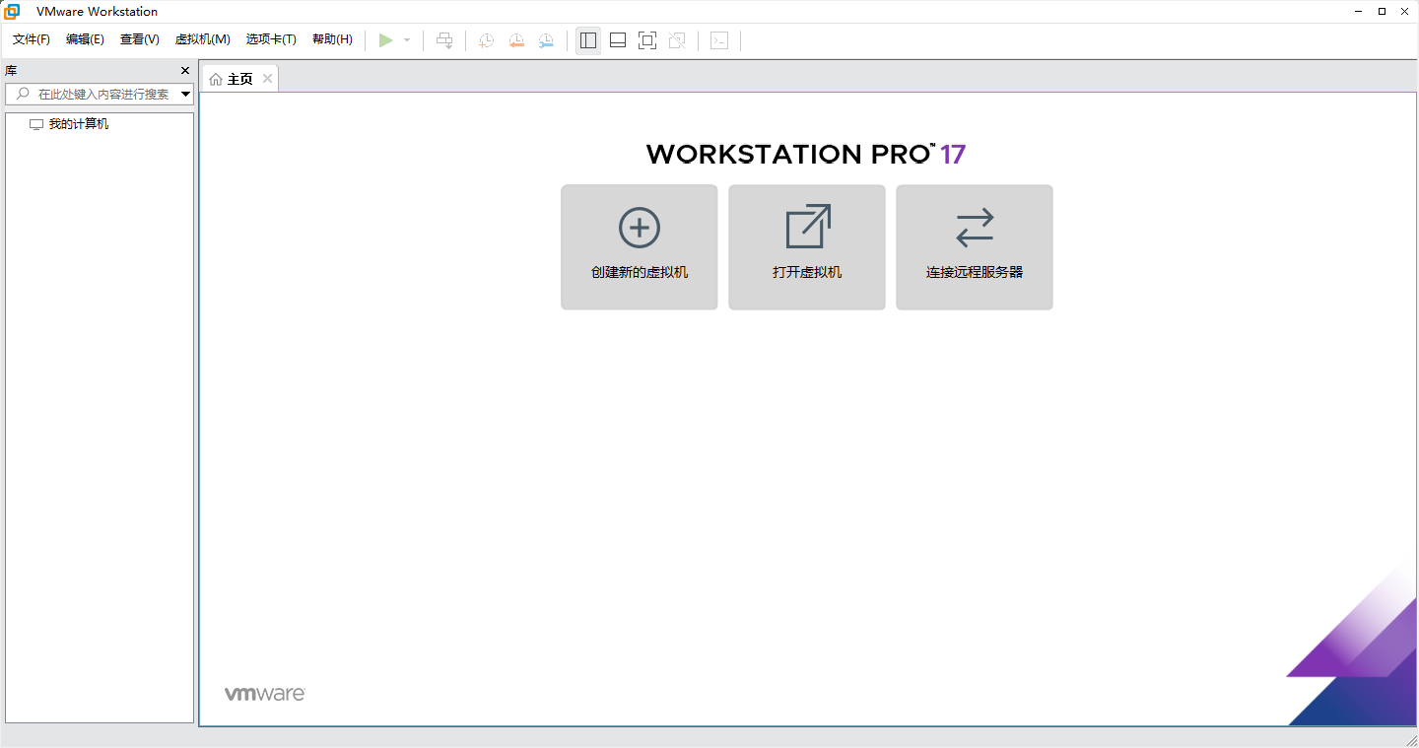Open the 文件 menu
This screenshot has width=1419, height=748.
pos(30,39)
